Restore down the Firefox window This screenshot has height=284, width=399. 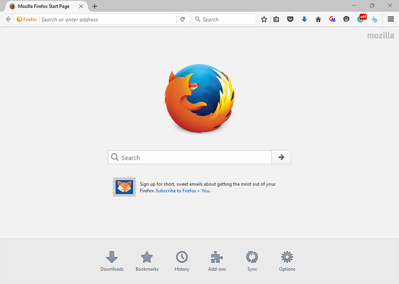click(x=372, y=5)
